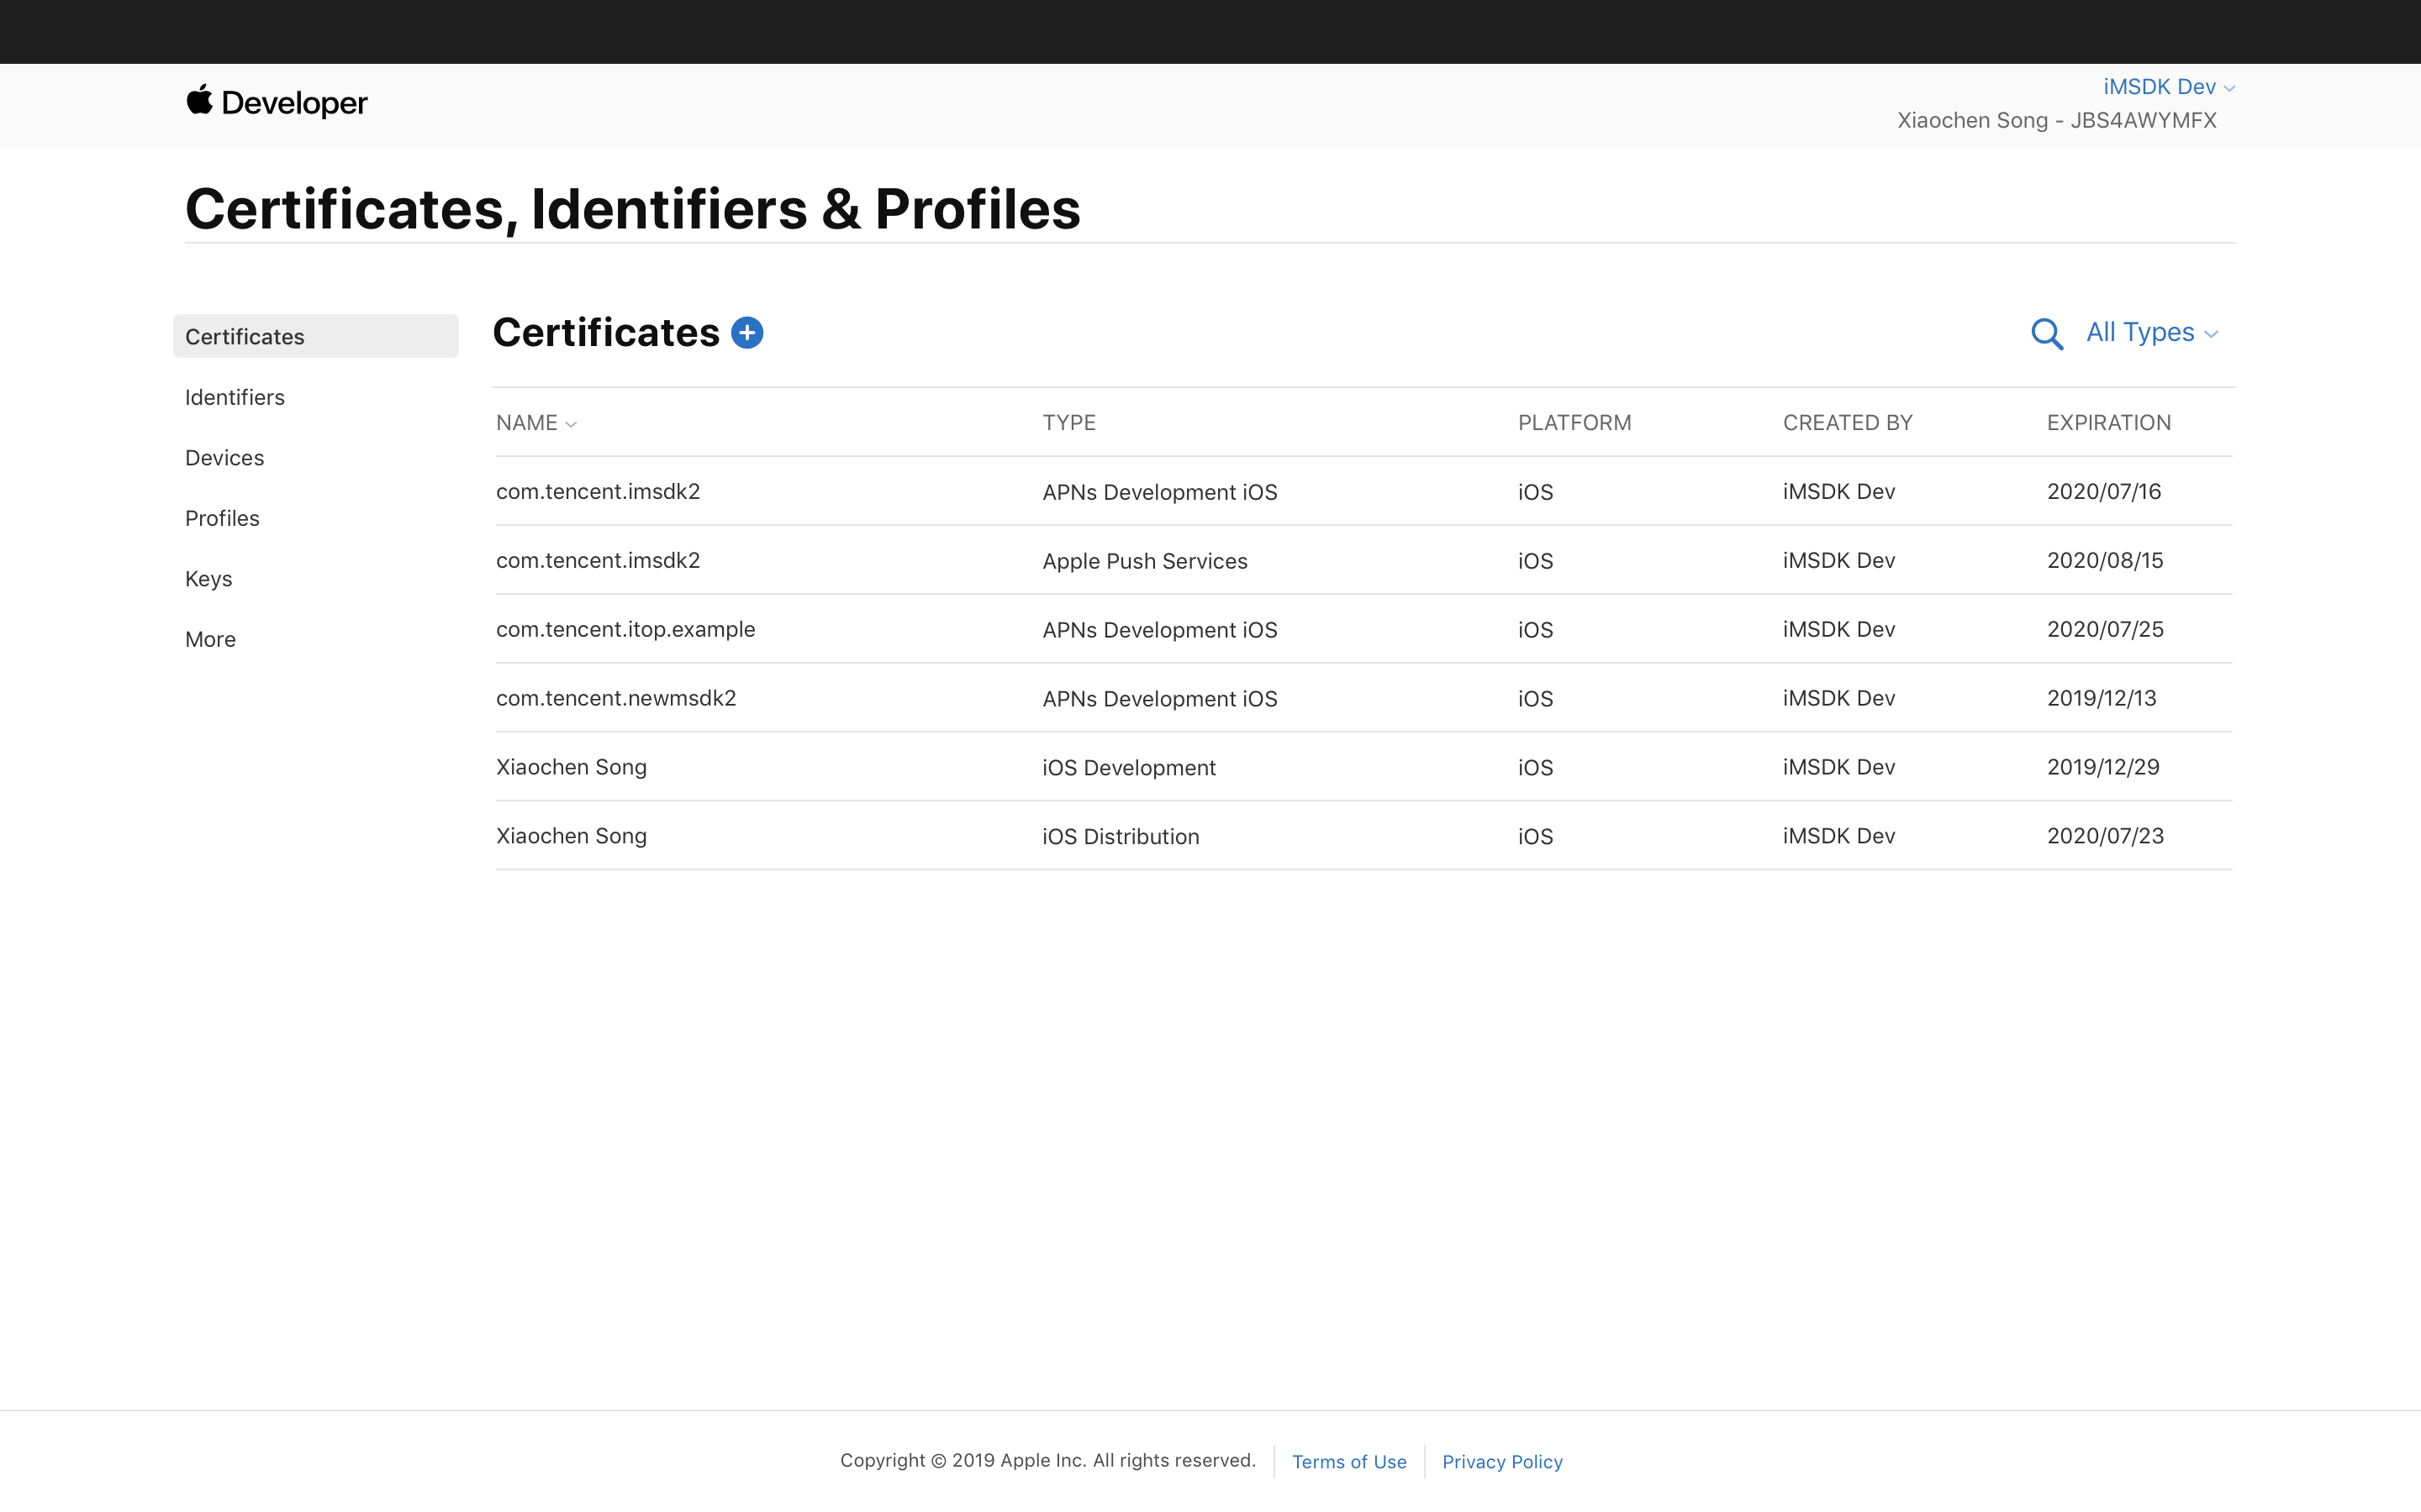Expand the iMSDK Dev account menu

pyautogui.click(x=2169, y=87)
